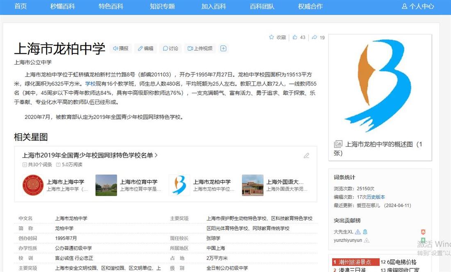
Task: Click the 创办时间 value 1995年7月
Action: 66,238
